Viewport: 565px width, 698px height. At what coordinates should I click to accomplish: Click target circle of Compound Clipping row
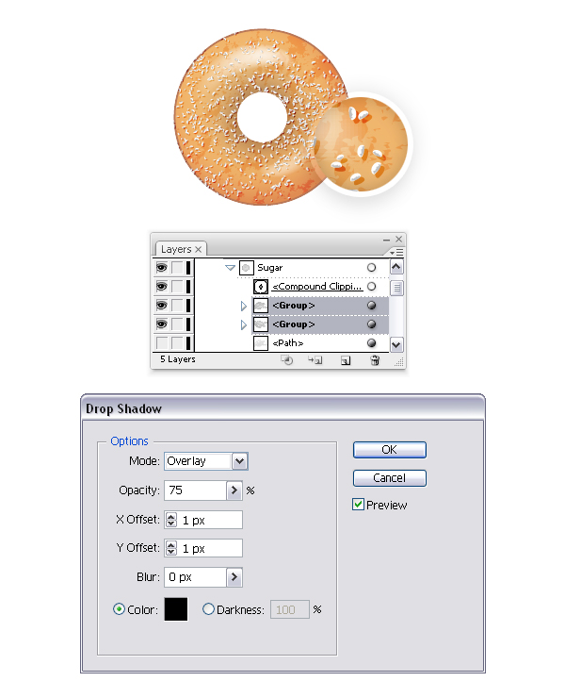coord(372,286)
